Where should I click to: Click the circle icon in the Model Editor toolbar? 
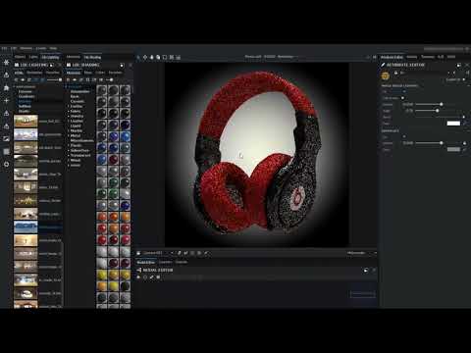(145, 277)
